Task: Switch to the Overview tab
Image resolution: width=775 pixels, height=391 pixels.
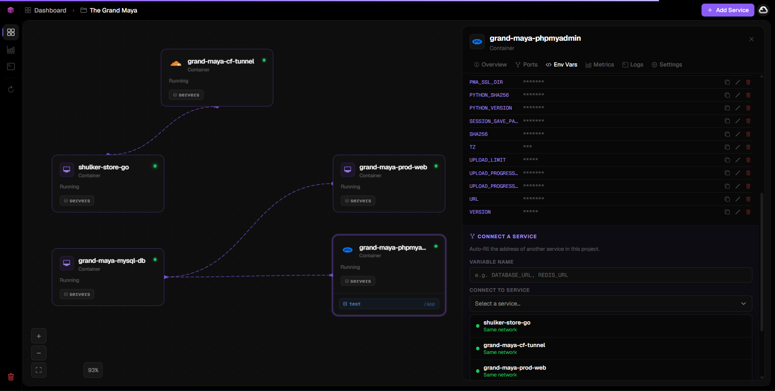Action: (x=490, y=64)
